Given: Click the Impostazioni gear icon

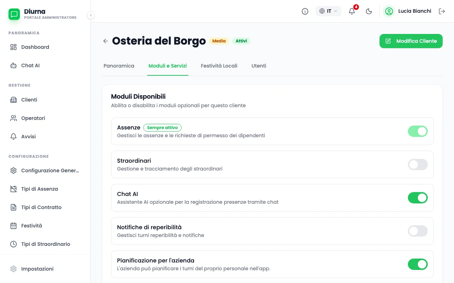Looking at the screenshot, I should click(13, 269).
